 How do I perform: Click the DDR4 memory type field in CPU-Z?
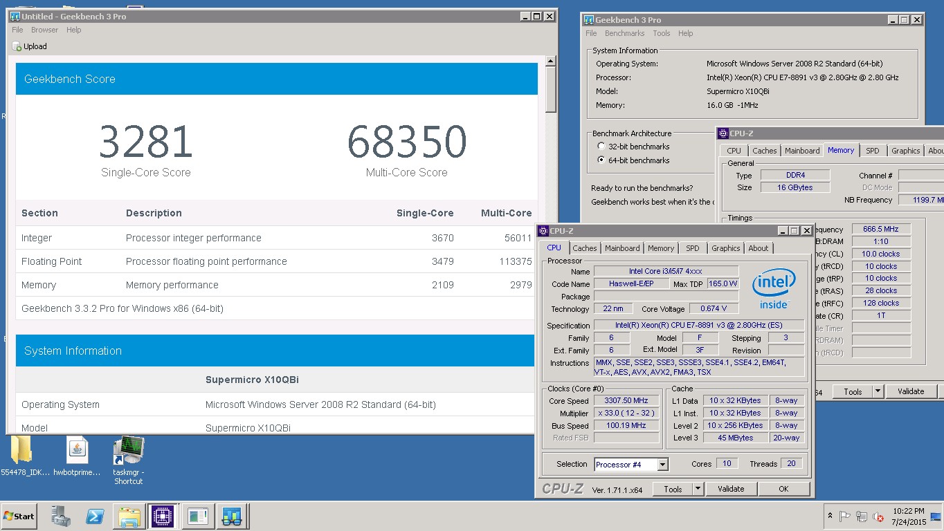[x=795, y=176]
